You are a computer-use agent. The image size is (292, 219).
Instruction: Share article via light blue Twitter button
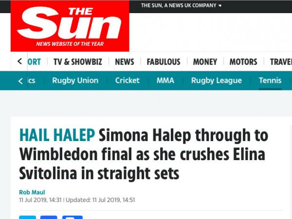pyautogui.click(x=28, y=217)
